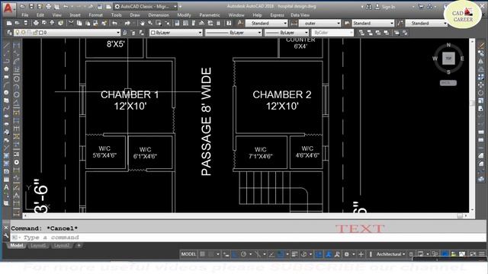Open the Modify menu
488x274 pixels.
[x=184, y=15]
